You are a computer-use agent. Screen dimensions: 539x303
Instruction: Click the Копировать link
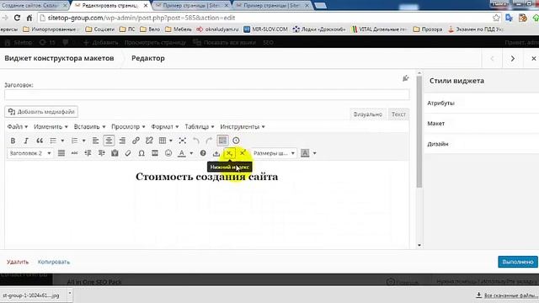click(54, 262)
